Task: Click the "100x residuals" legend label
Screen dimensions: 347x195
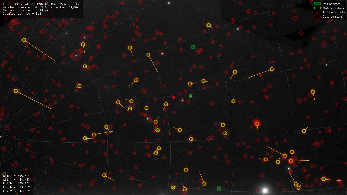Action: pos(333,12)
